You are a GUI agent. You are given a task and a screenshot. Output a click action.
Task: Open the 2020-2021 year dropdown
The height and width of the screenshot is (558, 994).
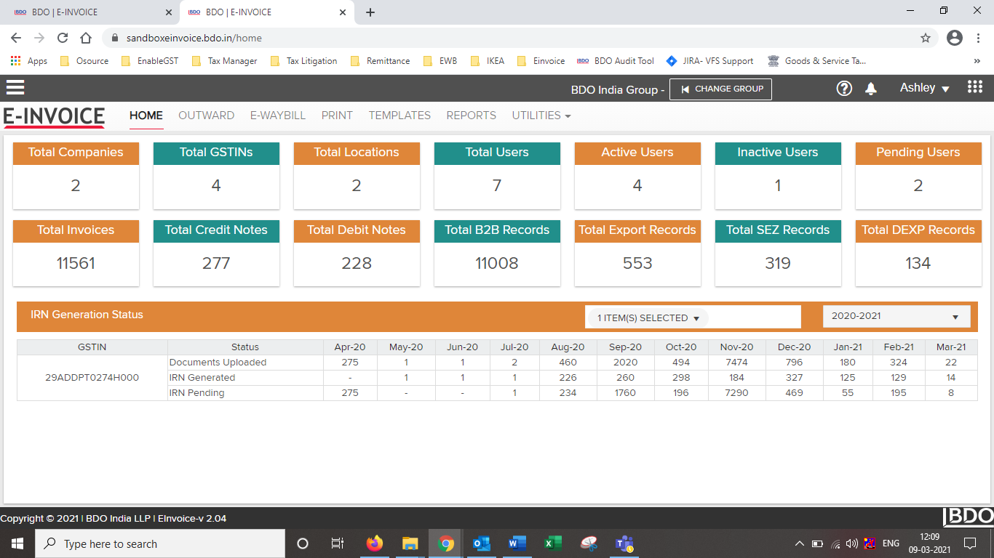896,317
